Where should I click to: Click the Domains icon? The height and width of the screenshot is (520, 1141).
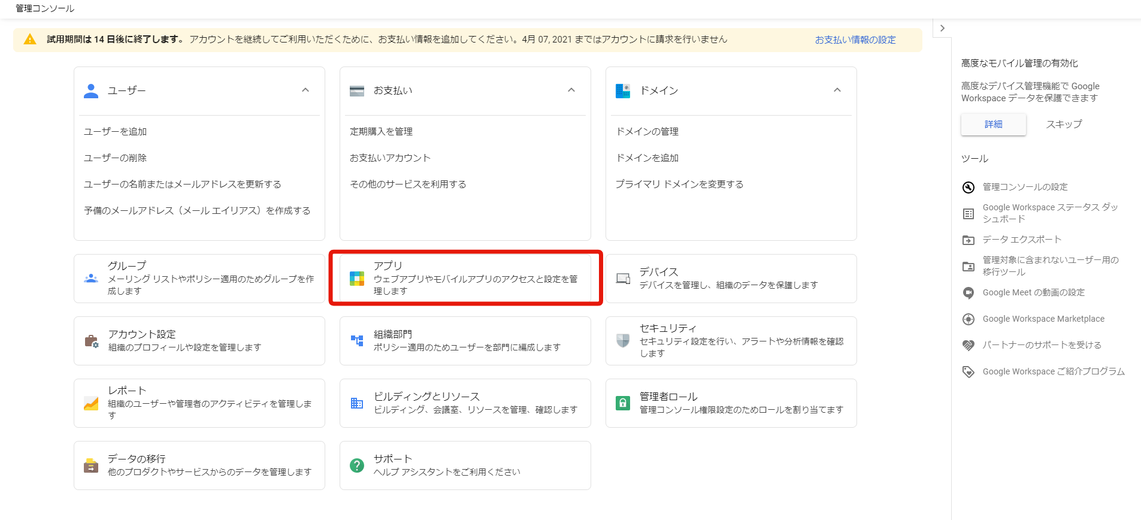623,91
